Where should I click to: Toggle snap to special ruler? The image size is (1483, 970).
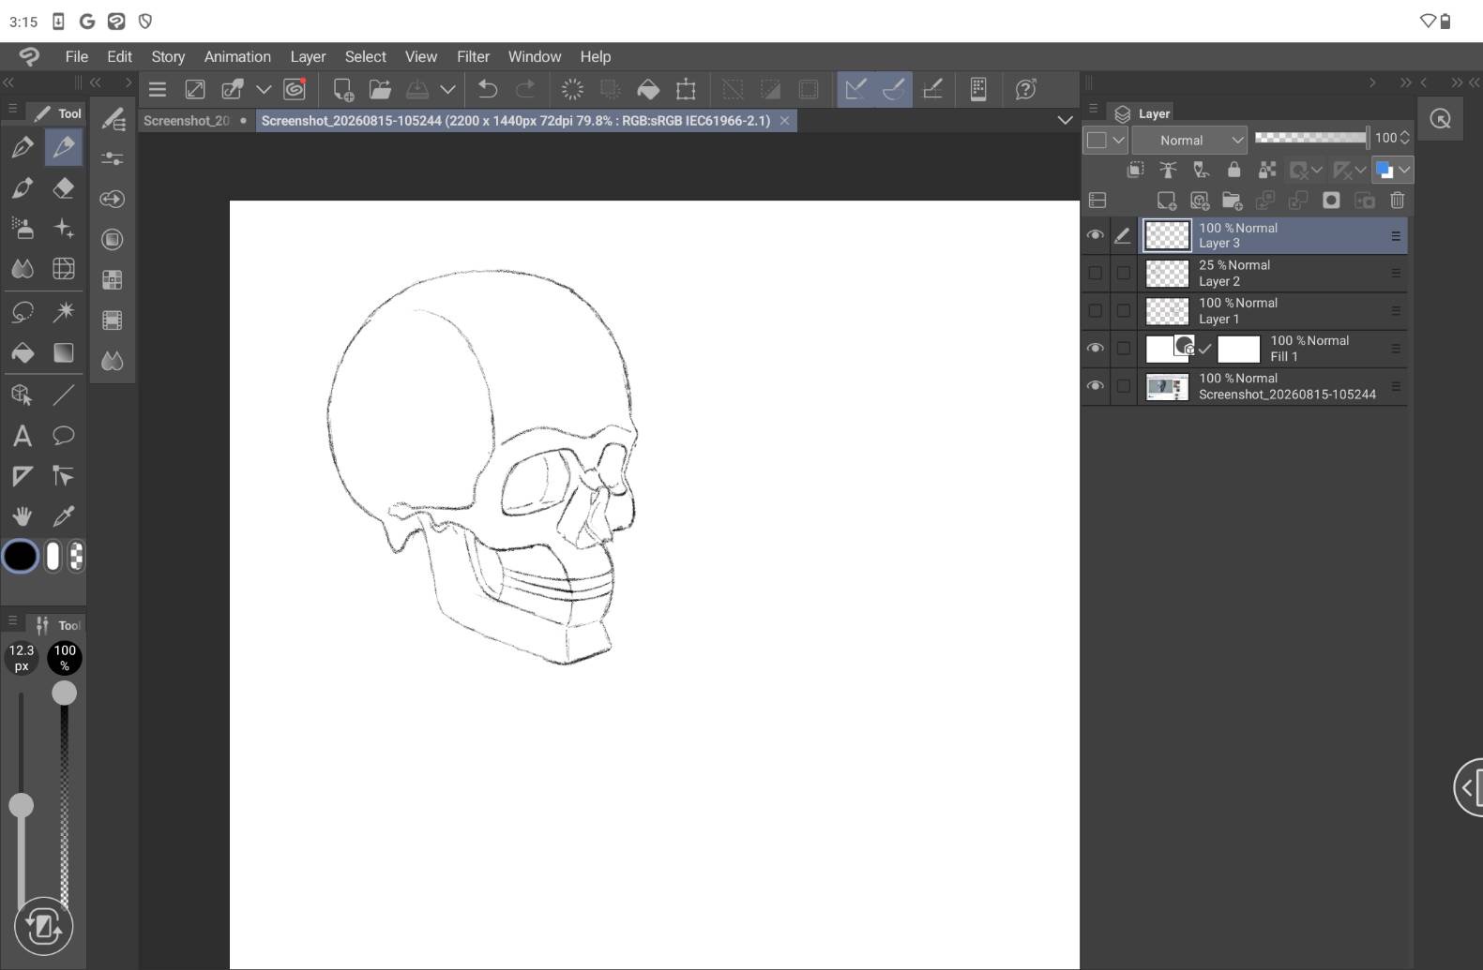[894, 89]
